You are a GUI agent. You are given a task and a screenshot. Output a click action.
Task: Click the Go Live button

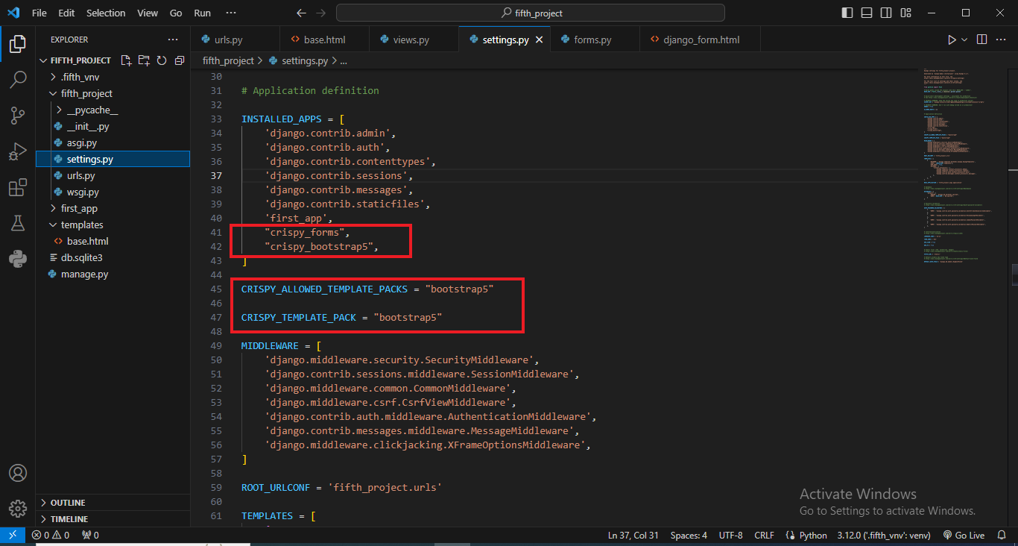point(964,535)
